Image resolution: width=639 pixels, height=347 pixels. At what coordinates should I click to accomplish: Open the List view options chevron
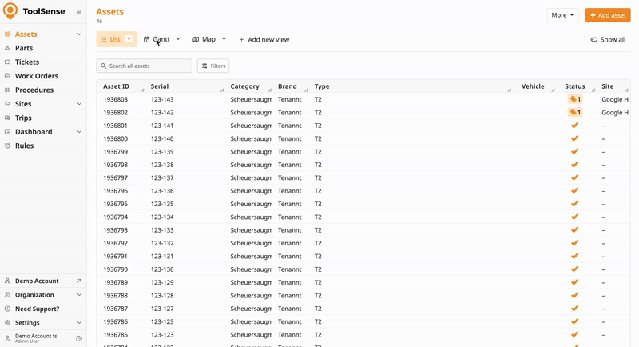129,39
